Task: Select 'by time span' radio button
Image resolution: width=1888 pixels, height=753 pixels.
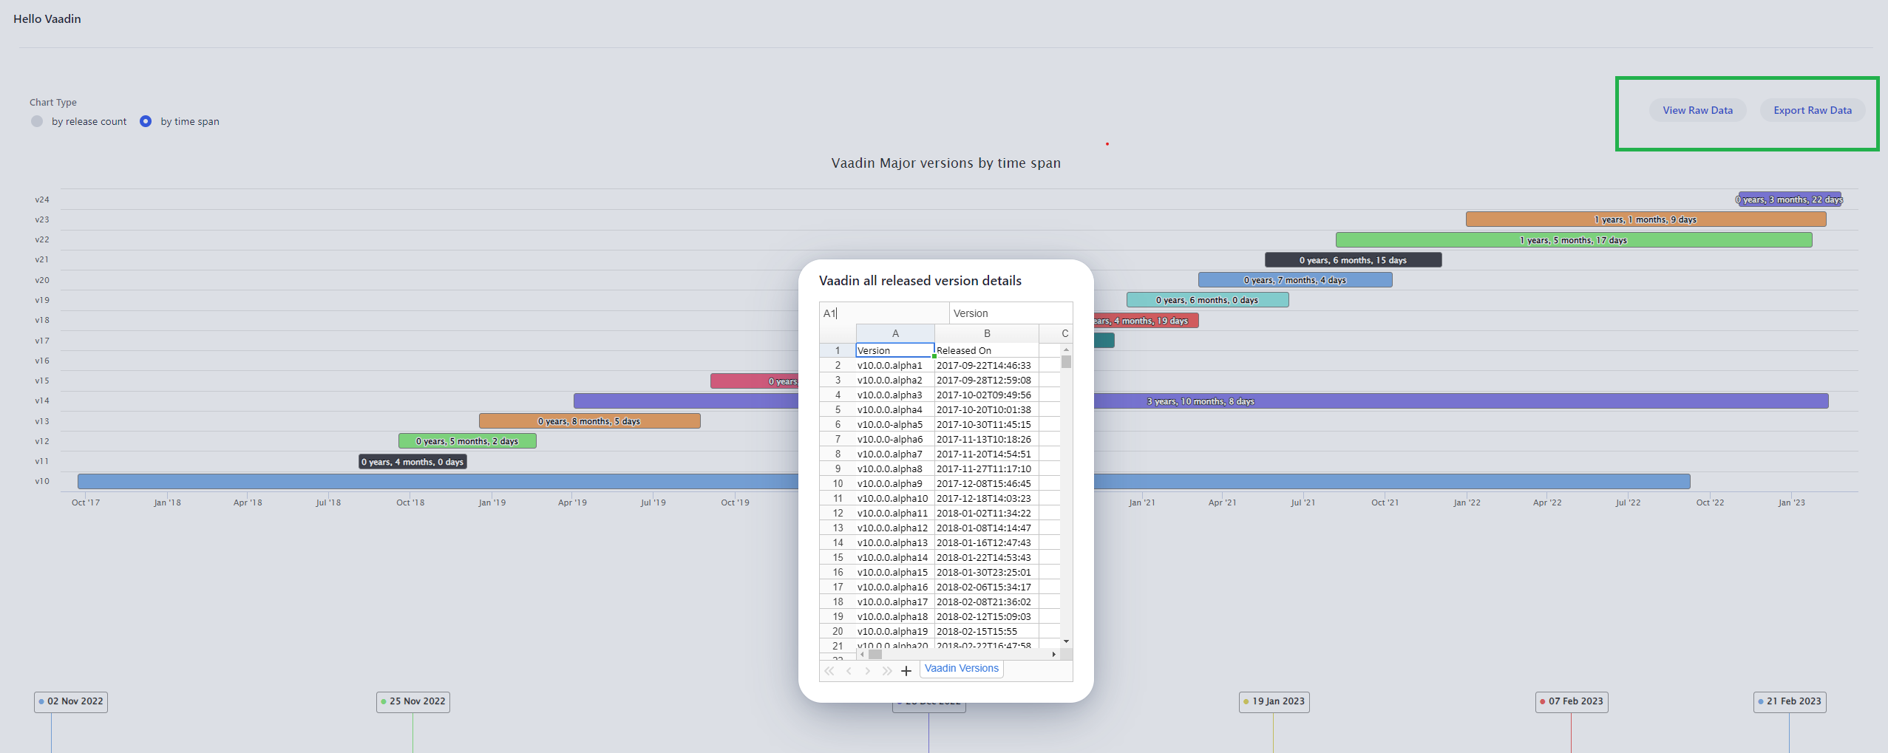Action: point(146,121)
